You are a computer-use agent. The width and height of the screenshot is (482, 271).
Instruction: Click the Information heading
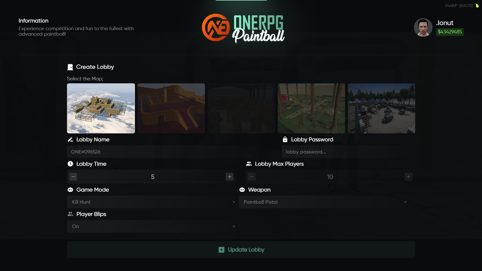tap(33, 21)
